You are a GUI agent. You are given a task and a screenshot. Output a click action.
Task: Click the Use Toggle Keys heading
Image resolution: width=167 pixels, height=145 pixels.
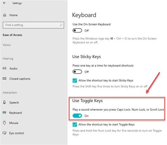click(x=87, y=101)
